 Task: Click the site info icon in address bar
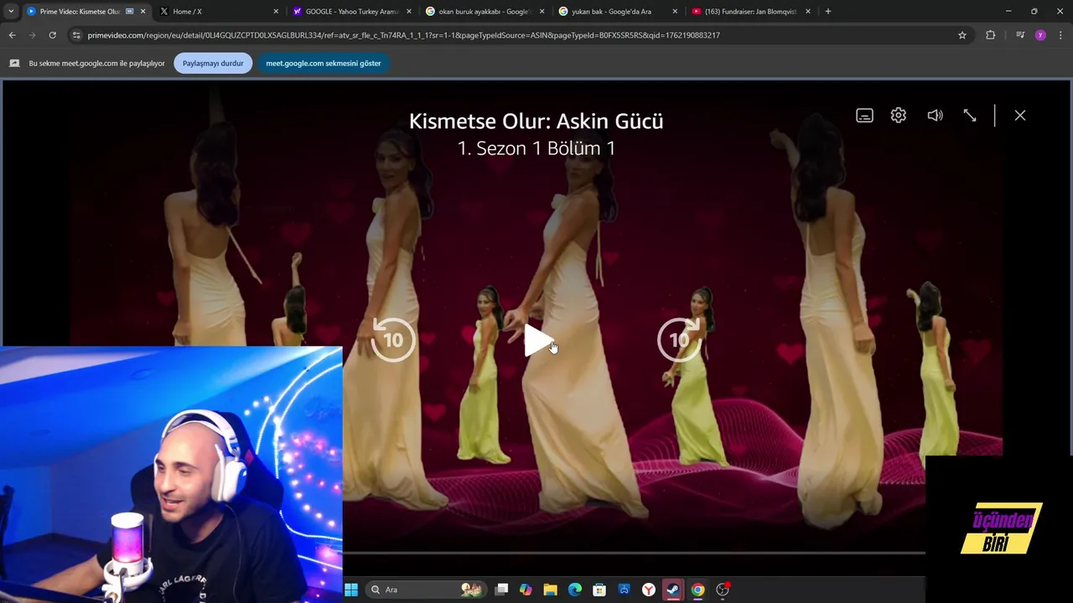(x=76, y=35)
